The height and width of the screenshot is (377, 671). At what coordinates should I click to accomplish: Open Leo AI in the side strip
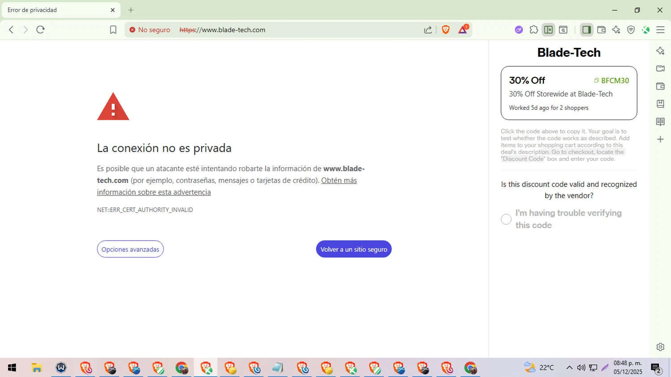[660, 51]
